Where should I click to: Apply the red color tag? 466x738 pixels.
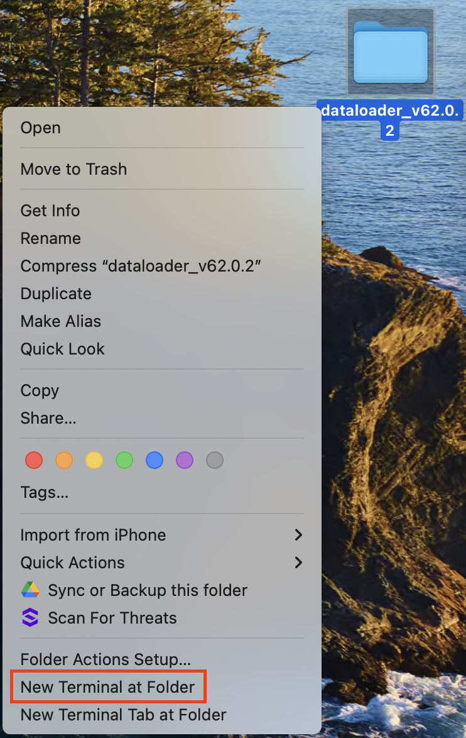tap(34, 460)
